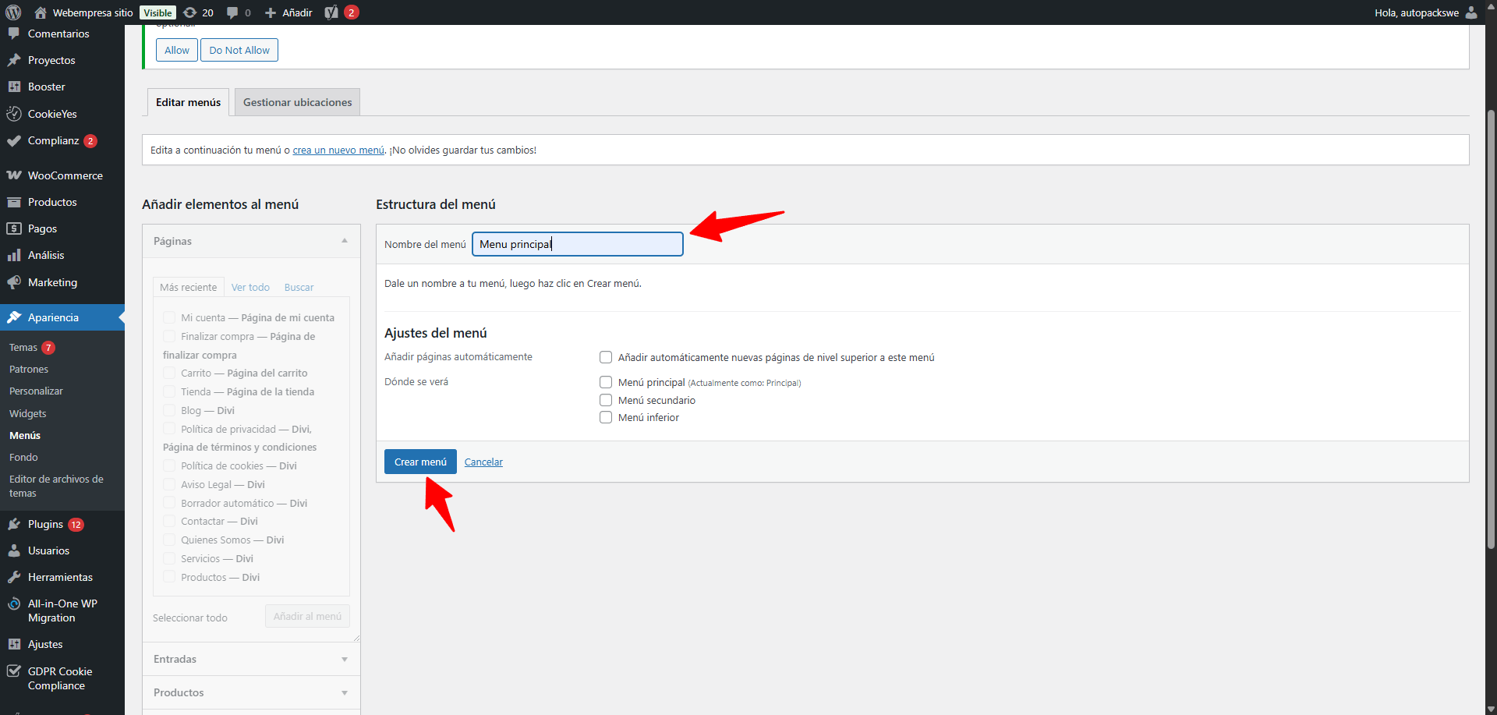Image resolution: width=1497 pixels, height=715 pixels.
Task: Open the Patrones submenu item
Action: [29, 370]
